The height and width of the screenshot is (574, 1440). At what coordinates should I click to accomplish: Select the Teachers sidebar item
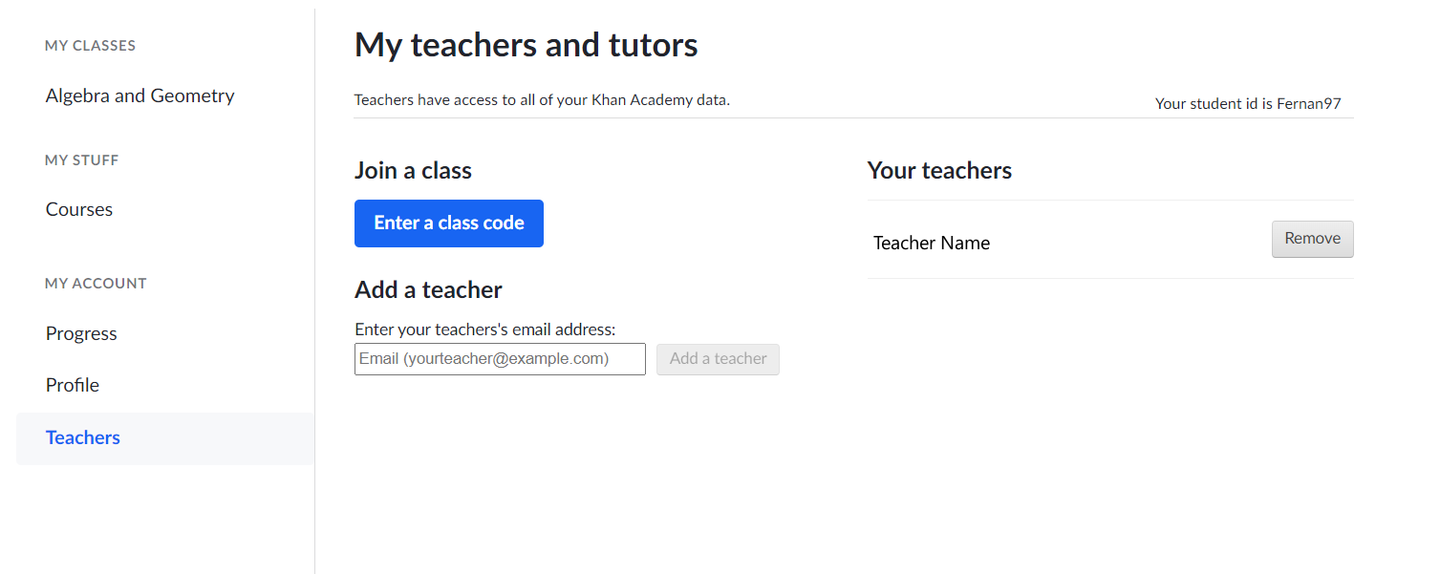[x=165, y=438]
